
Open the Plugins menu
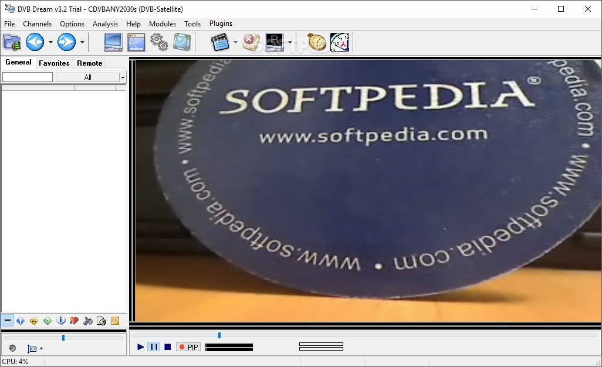coord(221,23)
